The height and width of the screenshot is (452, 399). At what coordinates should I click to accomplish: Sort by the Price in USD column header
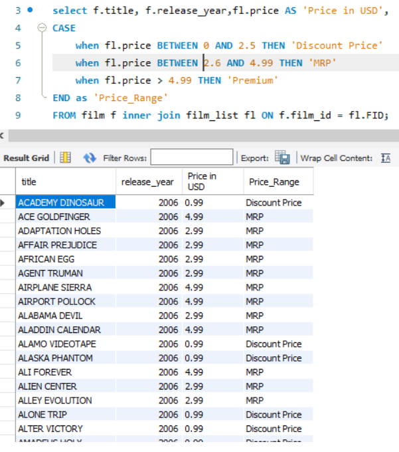[x=213, y=181]
